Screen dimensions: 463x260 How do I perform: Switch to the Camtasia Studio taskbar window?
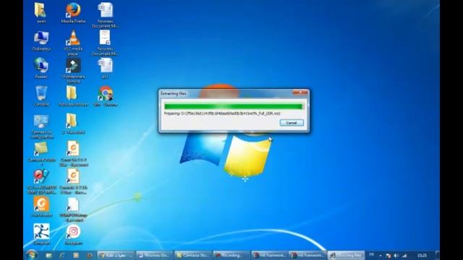tap(192, 255)
